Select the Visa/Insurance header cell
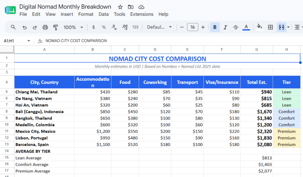 pyautogui.click(x=222, y=82)
